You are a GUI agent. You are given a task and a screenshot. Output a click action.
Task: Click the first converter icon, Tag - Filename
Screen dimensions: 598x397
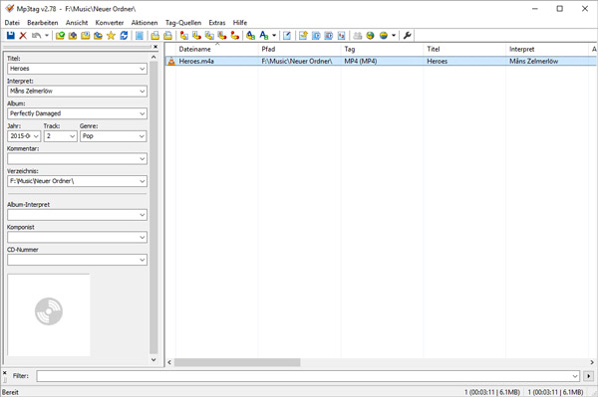[x=183, y=36]
